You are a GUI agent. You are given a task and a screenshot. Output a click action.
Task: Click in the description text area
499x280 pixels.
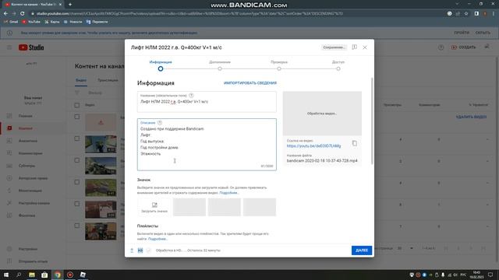(207, 145)
